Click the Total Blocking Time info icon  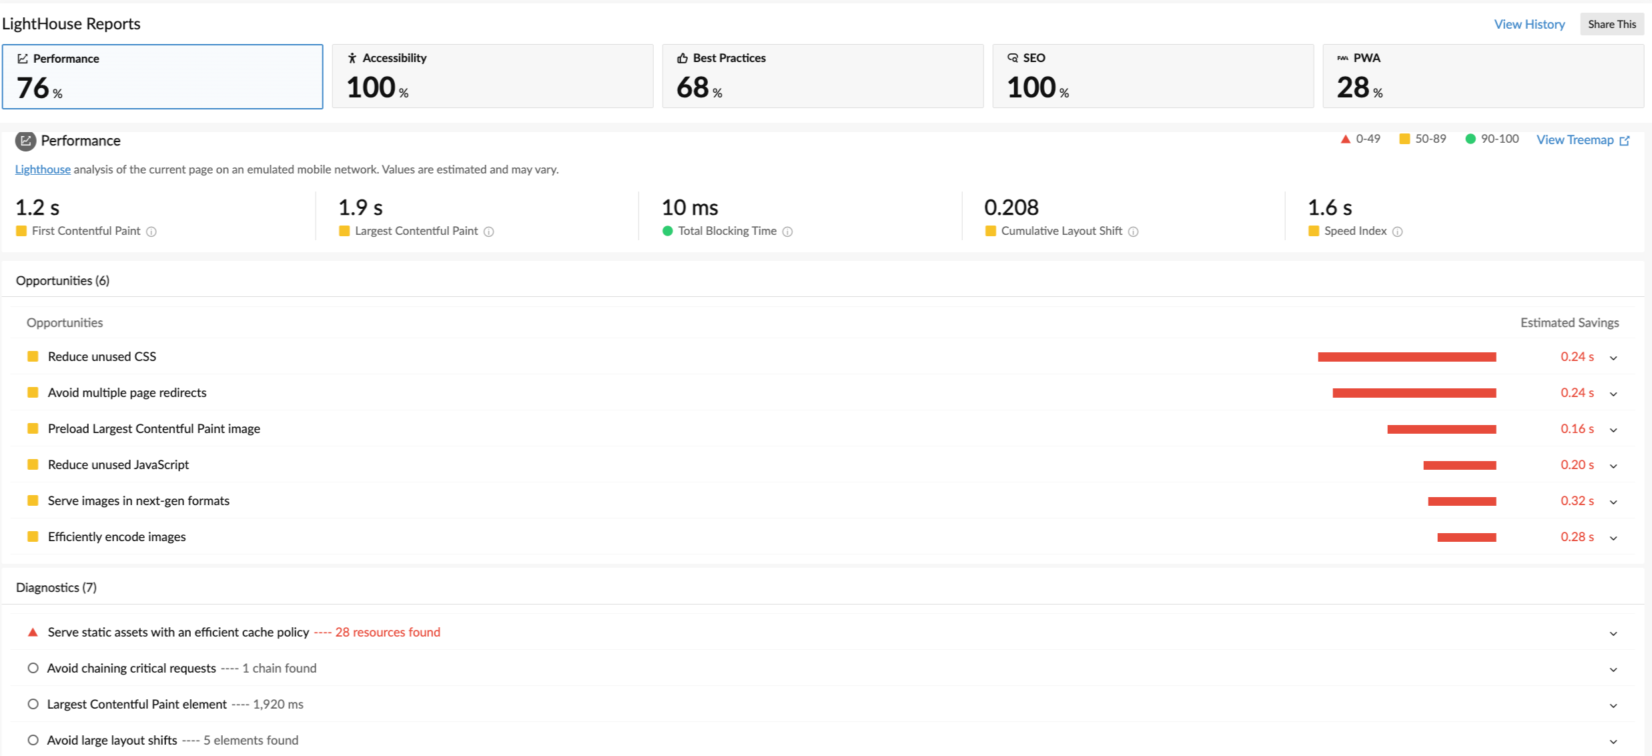coord(787,232)
